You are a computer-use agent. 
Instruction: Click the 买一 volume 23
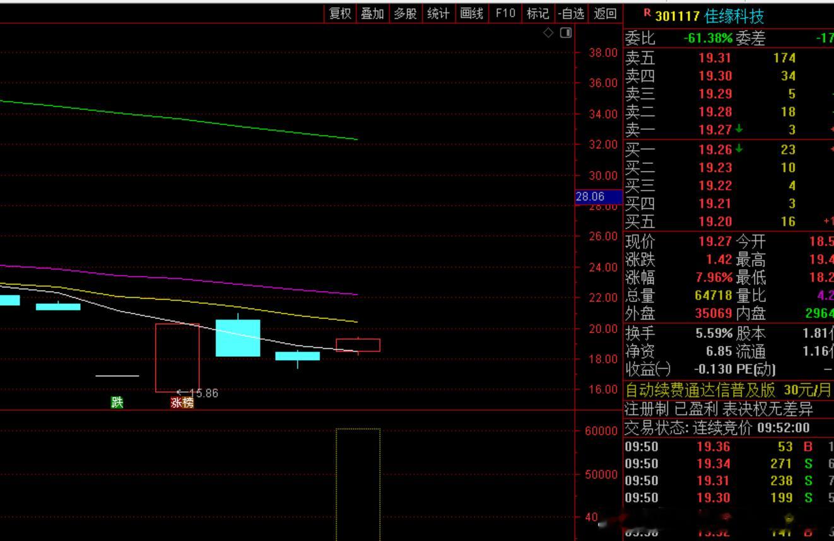[788, 149]
